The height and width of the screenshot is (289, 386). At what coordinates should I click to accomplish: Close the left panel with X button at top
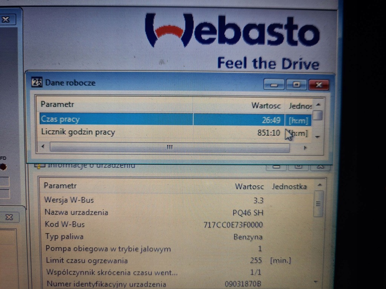[6, 20]
